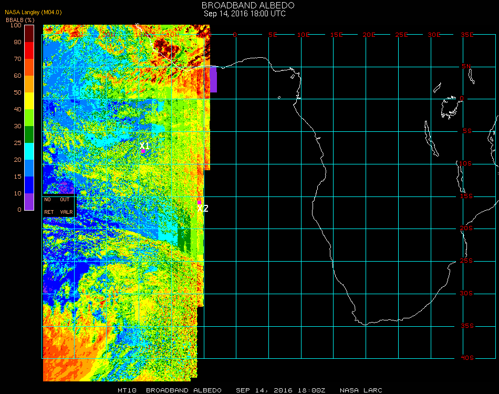
Task: Click the 'NASA Langley (M04.0)' label
Action: (33, 13)
